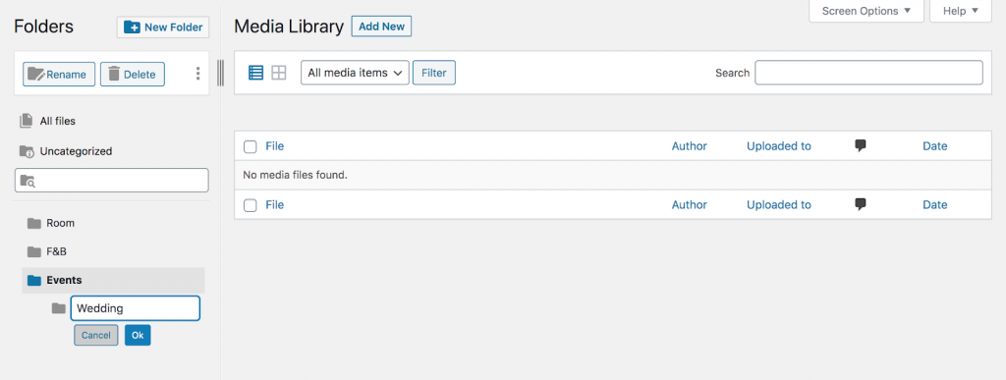Tick the select-all checkbox in table header

pyautogui.click(x=251, y=146)
